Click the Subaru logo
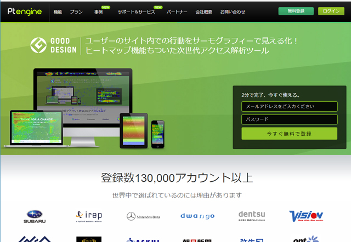This screenshot has height=242, width=351. (x=35, y=216)
